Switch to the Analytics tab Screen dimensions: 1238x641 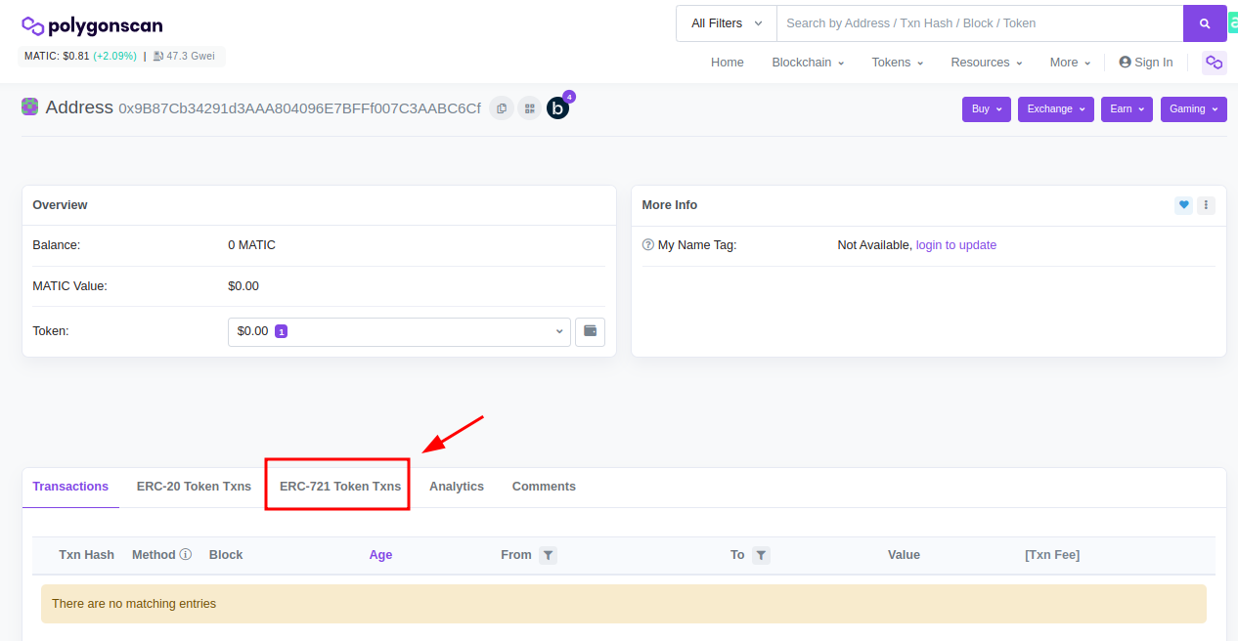pyautogui.click(x=457, y=486)
